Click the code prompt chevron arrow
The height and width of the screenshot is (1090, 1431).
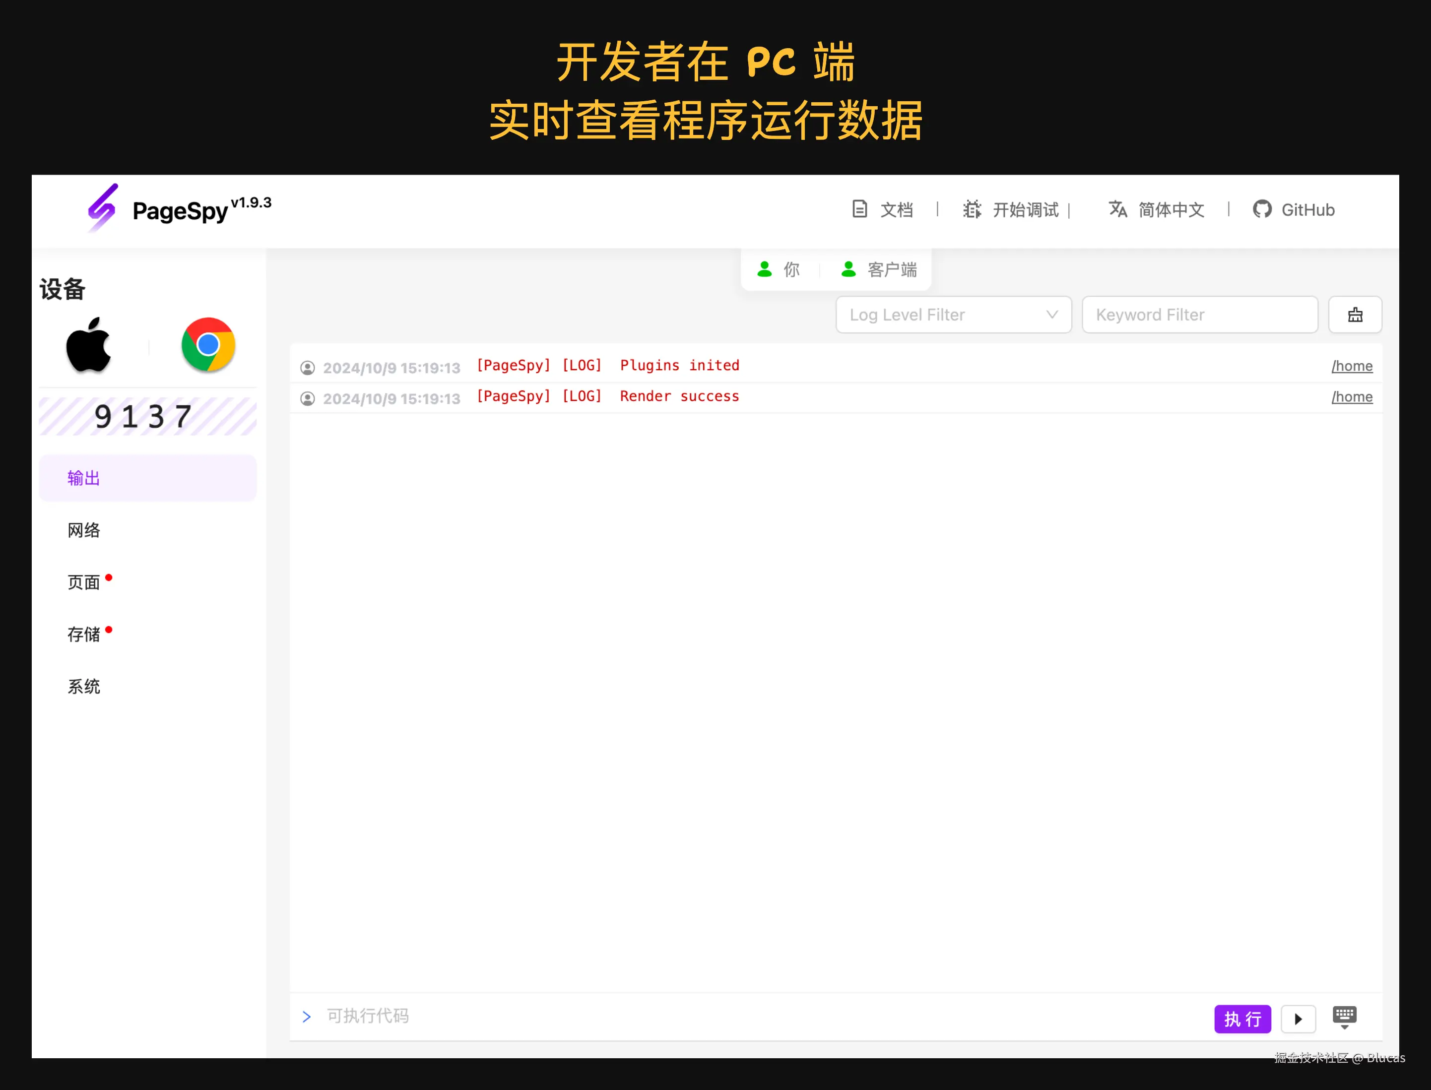pos(307,1016)
